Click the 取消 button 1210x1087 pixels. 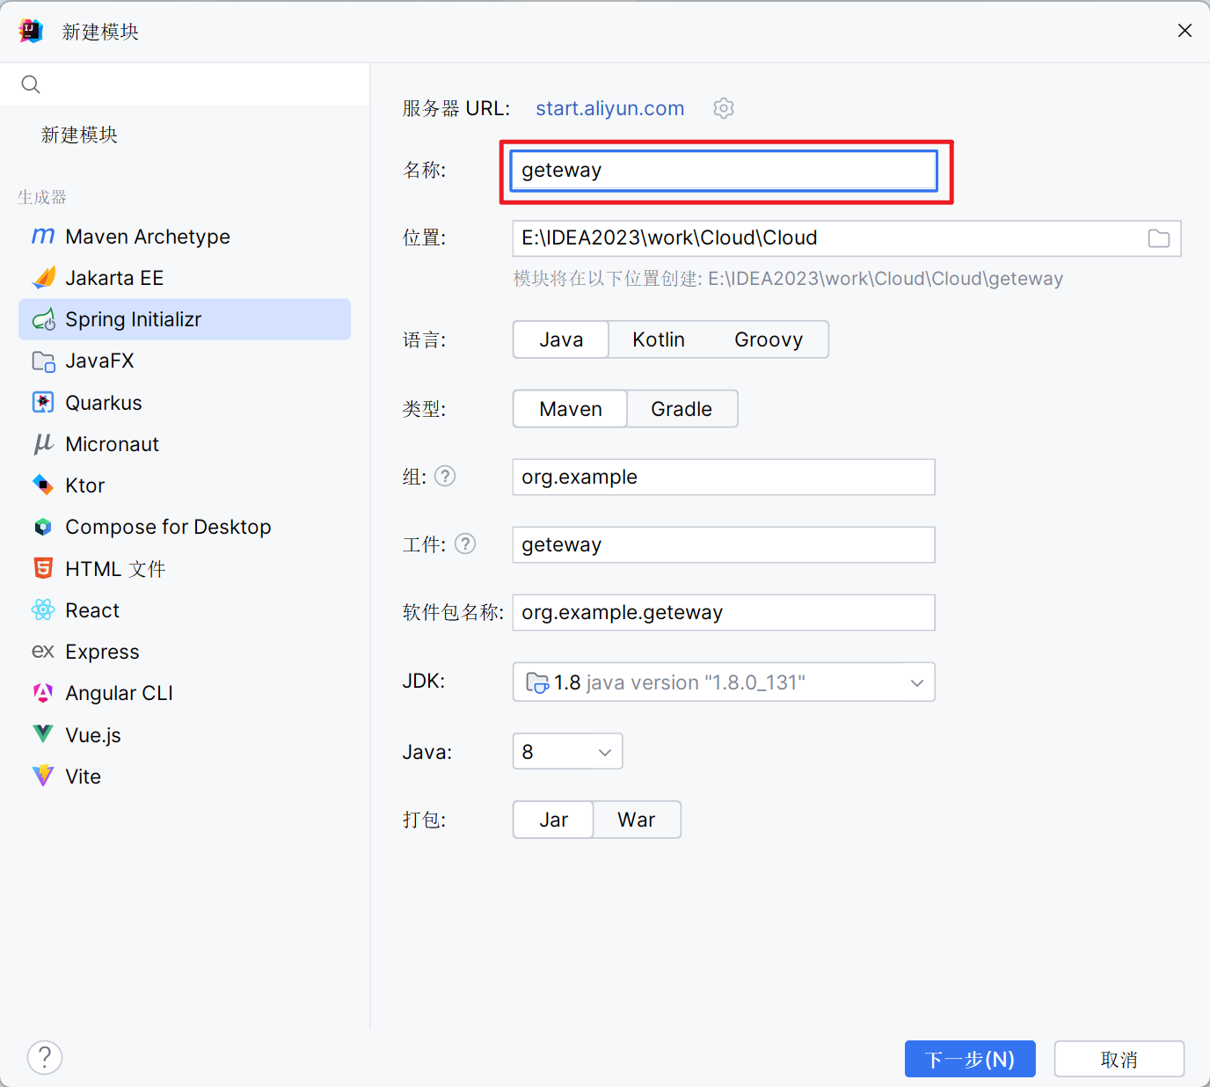click(x=1119, y=1059)
